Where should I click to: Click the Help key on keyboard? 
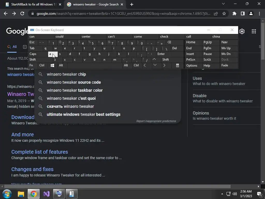pyautogui.click(x=211, y=66)
